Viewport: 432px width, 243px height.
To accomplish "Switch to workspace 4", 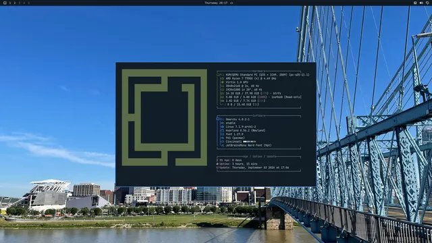I will click(x=24, y=3).
